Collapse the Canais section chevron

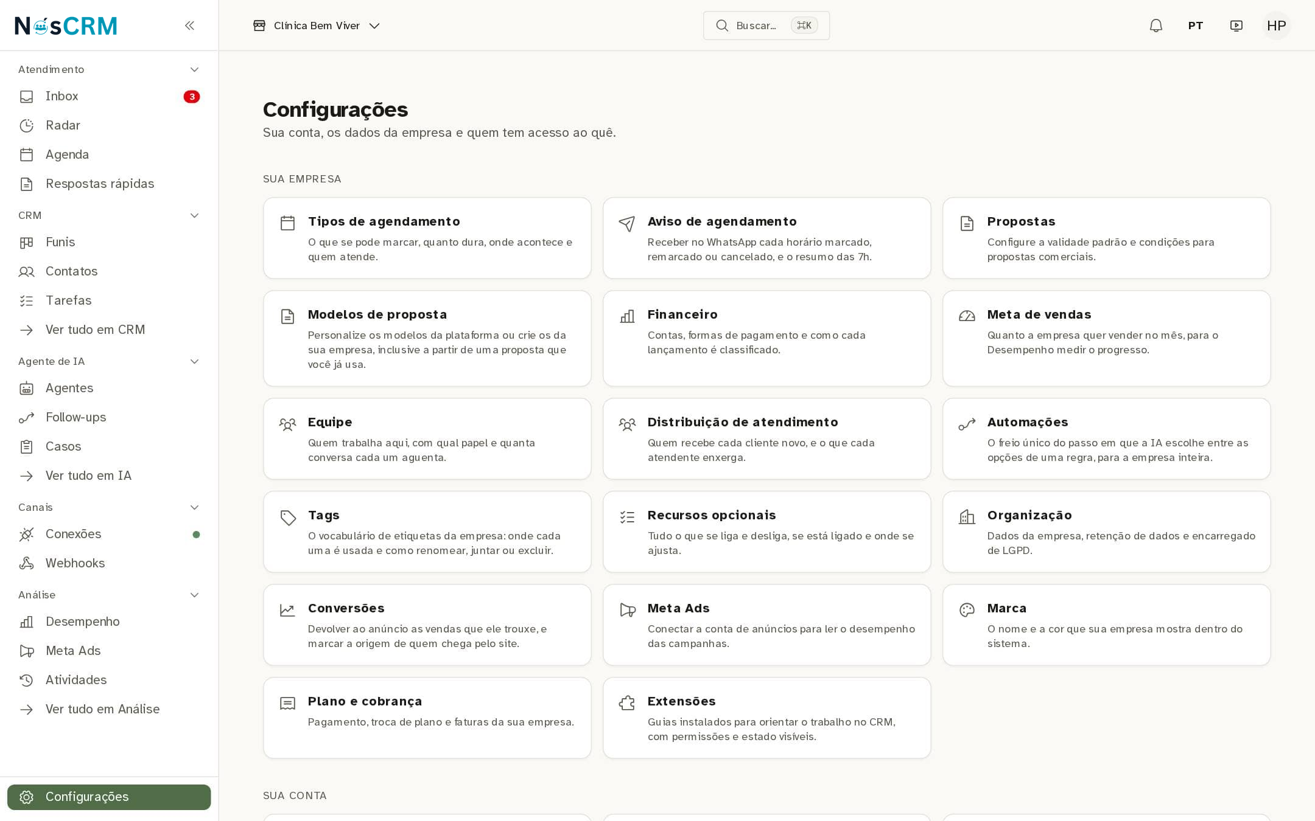194,507
